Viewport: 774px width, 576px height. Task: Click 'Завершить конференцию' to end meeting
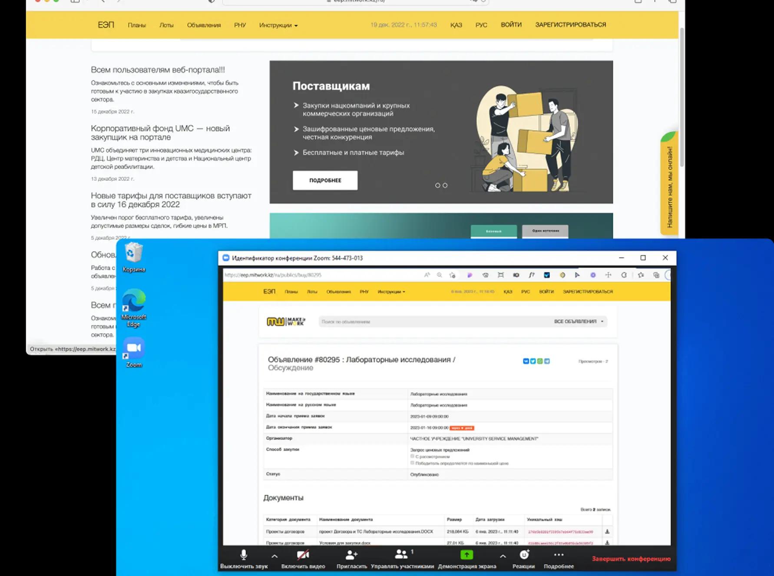631,559
